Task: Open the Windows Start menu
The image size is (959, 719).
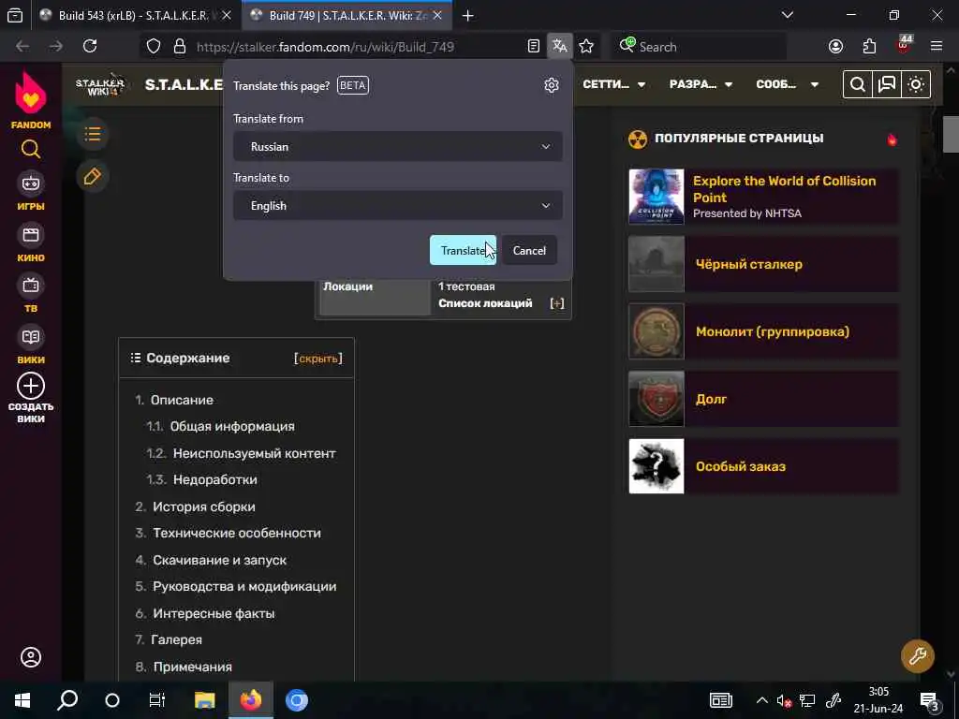Action: pos(22,700)
